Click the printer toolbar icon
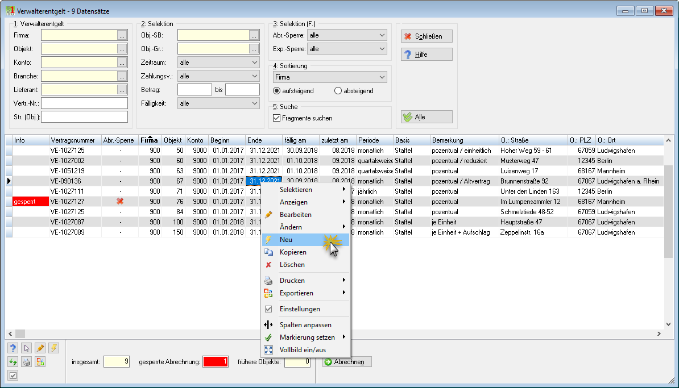Screen dimensions: 679x388 [x=27, y=362]
